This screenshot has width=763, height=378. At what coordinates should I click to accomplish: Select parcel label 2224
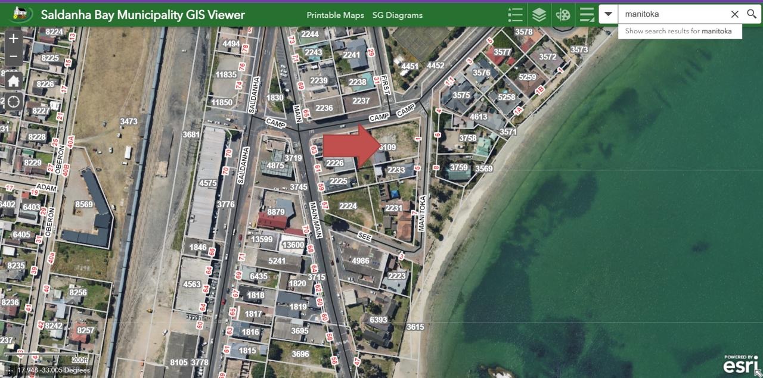348,206
